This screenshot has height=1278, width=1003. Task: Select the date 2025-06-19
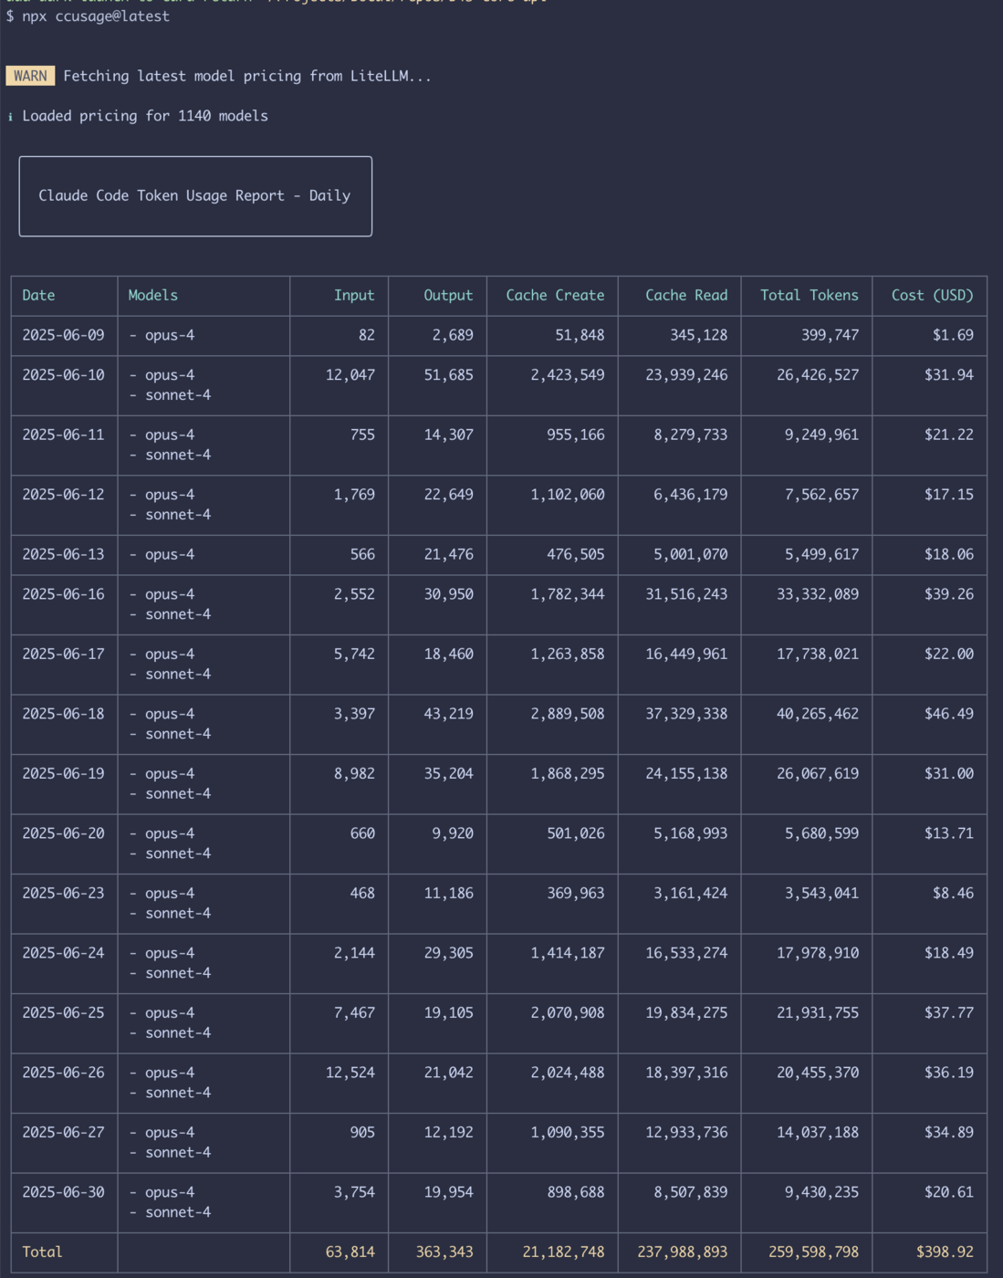[x=63, y=773]
